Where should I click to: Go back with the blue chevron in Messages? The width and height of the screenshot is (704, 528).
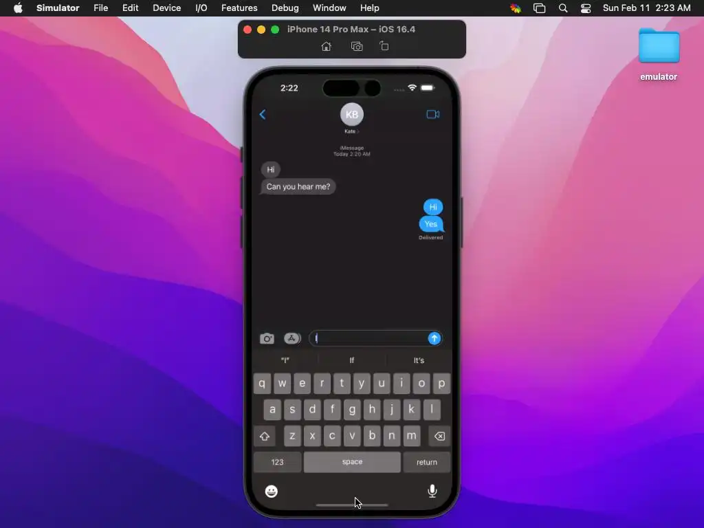[x=263, y=115]
